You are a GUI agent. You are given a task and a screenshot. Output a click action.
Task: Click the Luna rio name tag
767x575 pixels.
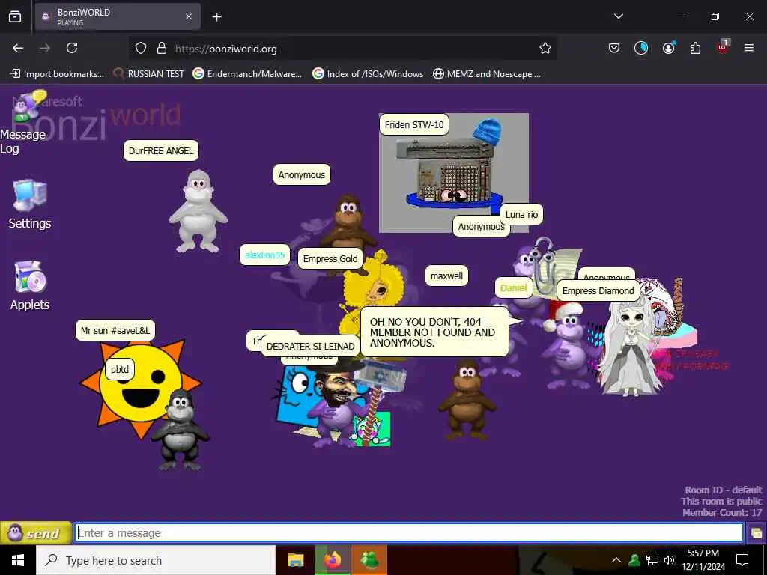coord(521,214)
